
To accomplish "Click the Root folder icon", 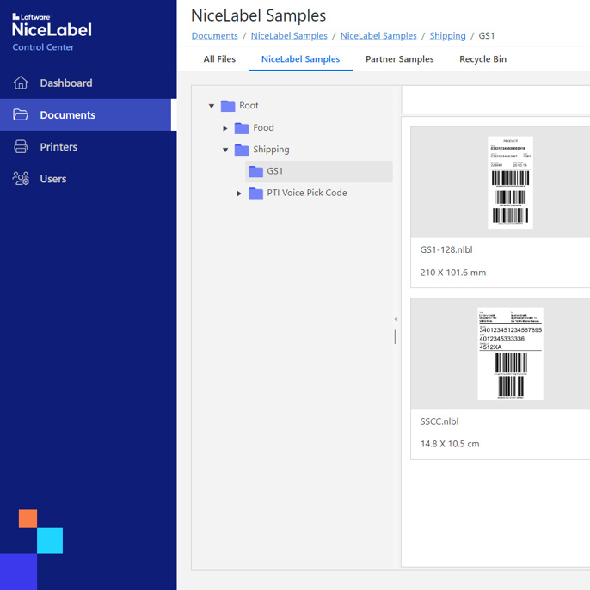I will (228, 106).
